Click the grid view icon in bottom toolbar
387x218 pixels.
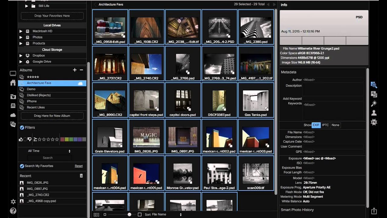[96, 215]
